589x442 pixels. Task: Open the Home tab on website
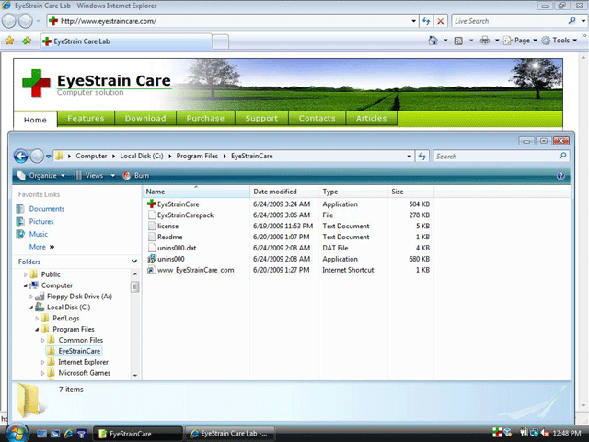click(35, 120)
